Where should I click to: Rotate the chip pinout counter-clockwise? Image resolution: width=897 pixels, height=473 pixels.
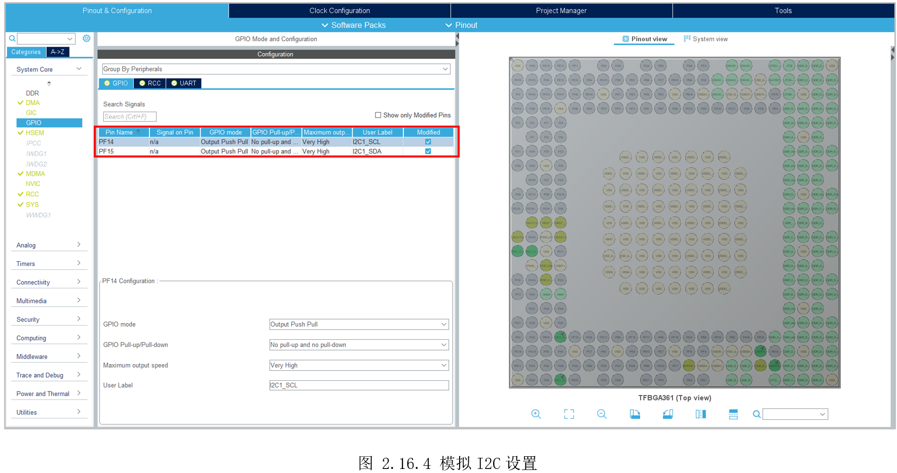667,414
